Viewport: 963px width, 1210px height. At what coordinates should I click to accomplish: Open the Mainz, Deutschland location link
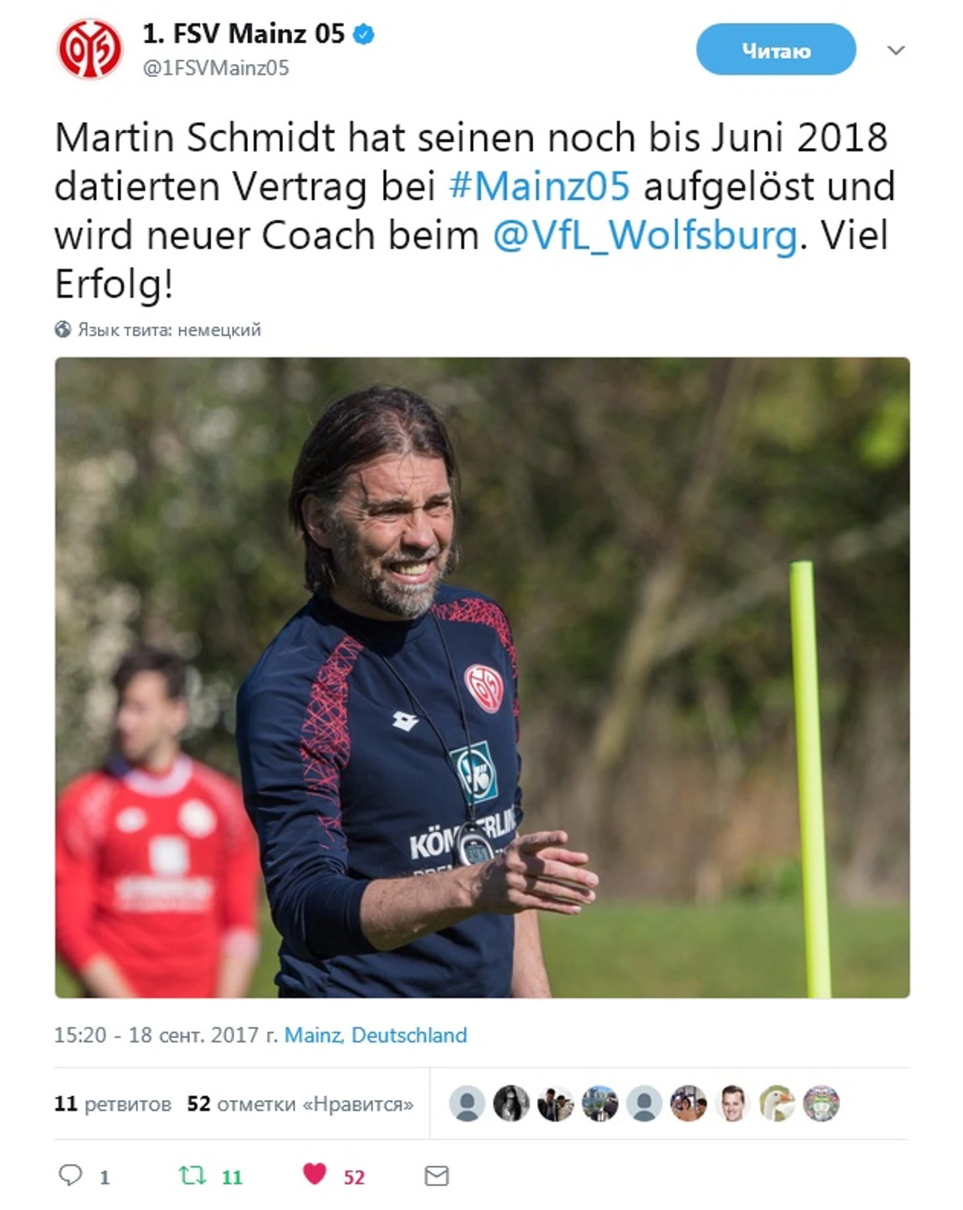pyautogui.click(x=375, y=1035)
